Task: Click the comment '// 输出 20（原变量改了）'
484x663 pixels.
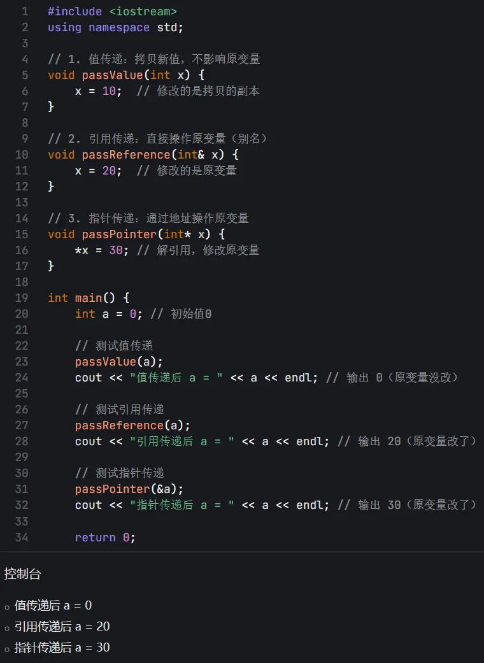Action: coord(408,441)
